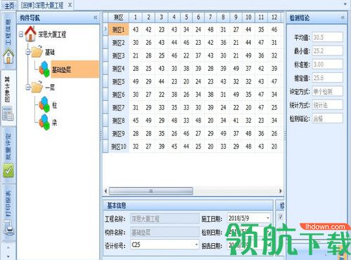Click the calculator icon in the sidebar
The width and height of the screenshot is (351, 260).
[x=8, y=114]
